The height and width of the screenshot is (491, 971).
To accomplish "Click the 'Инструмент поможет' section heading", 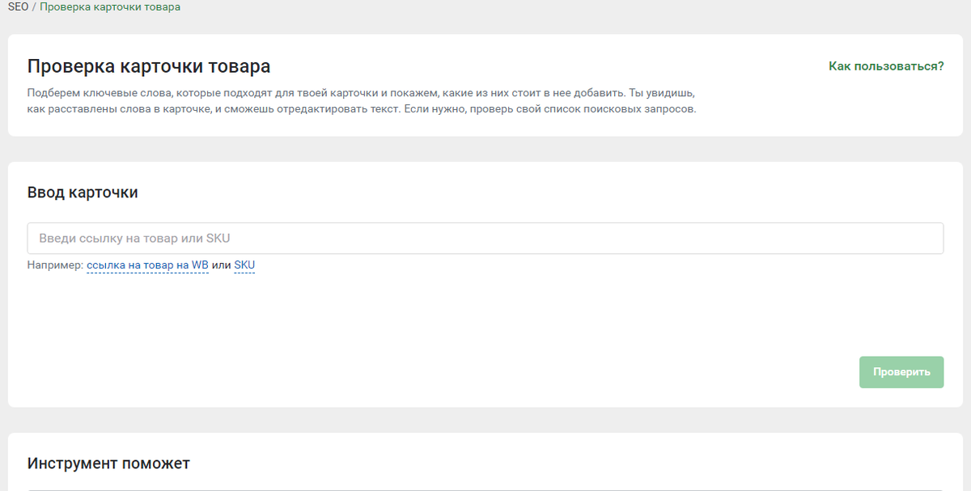I will point(108,463).
